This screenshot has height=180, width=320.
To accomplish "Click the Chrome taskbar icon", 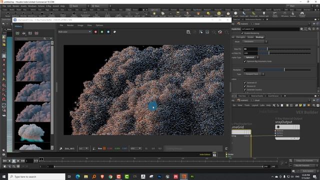I will [x=110, y=176].
